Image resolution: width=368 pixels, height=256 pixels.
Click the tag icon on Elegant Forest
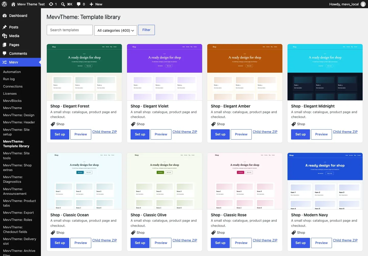[x=53, y=124]
